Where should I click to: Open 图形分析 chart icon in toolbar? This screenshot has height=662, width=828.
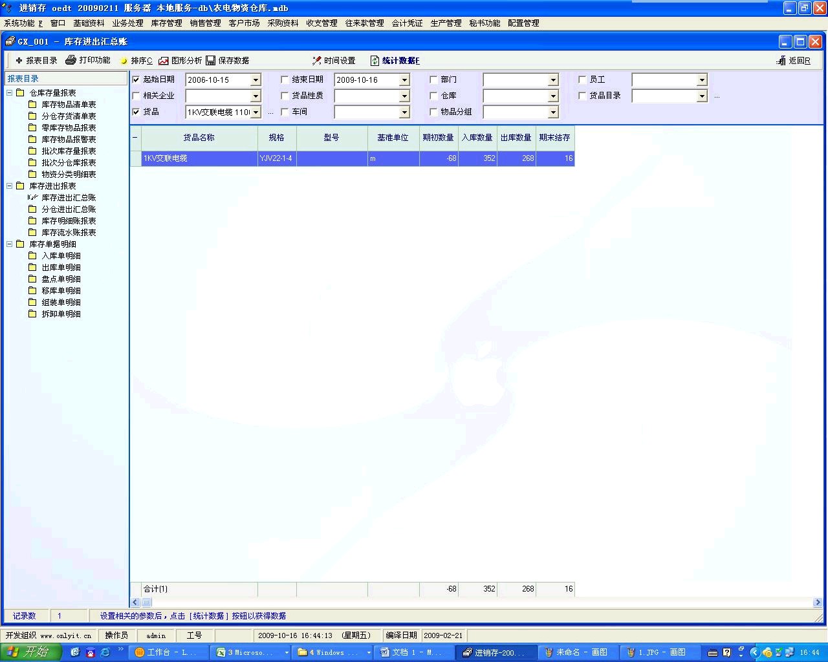[164, 61]
